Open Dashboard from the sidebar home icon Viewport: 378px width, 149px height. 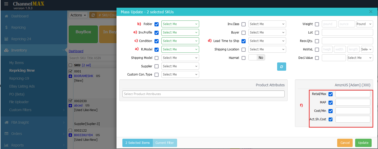[6, 16]
